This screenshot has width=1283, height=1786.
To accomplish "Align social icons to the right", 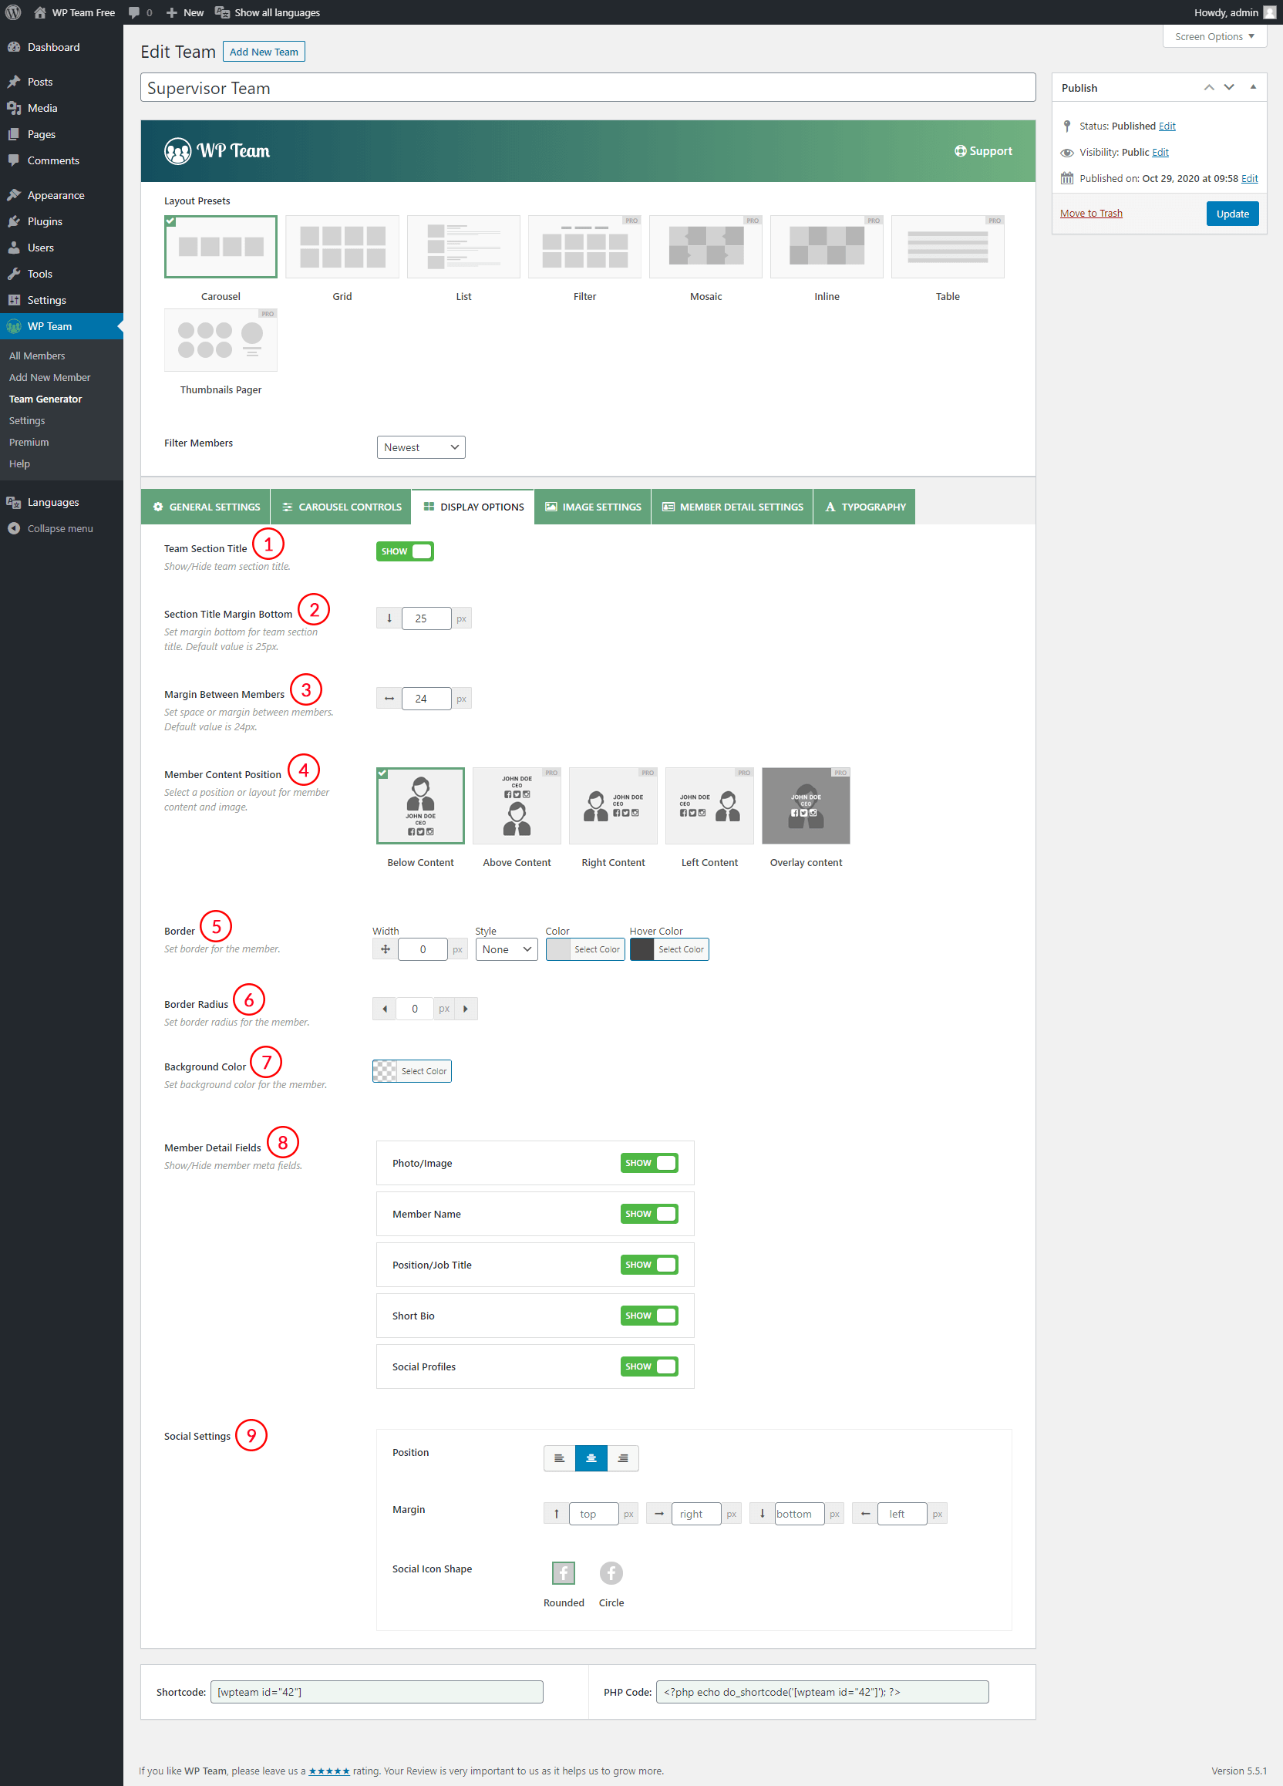I will [x=622, y=1458].
